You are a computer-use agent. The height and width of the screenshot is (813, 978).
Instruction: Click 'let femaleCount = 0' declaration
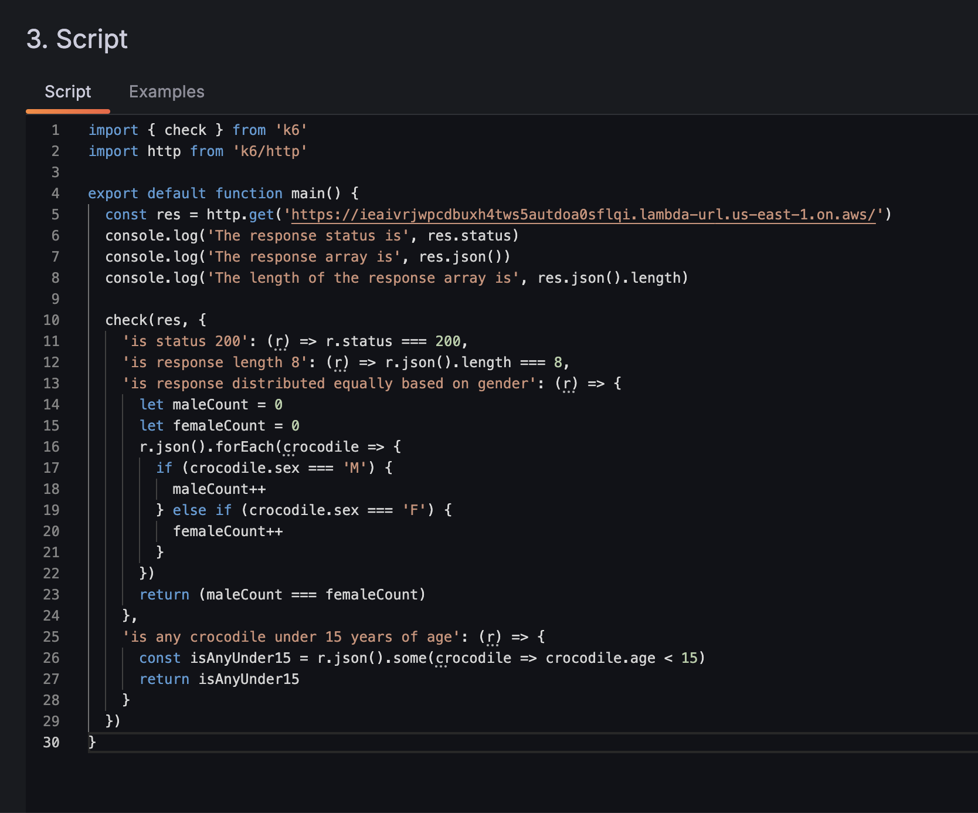[x=219, y=426]
